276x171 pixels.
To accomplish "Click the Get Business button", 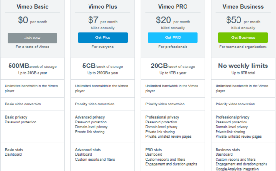I will pos(243,38).
